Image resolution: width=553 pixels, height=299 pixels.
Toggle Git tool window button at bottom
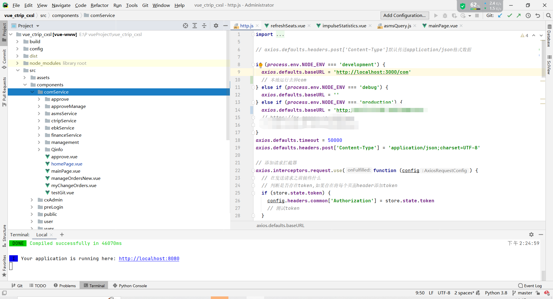click(17, 285)
